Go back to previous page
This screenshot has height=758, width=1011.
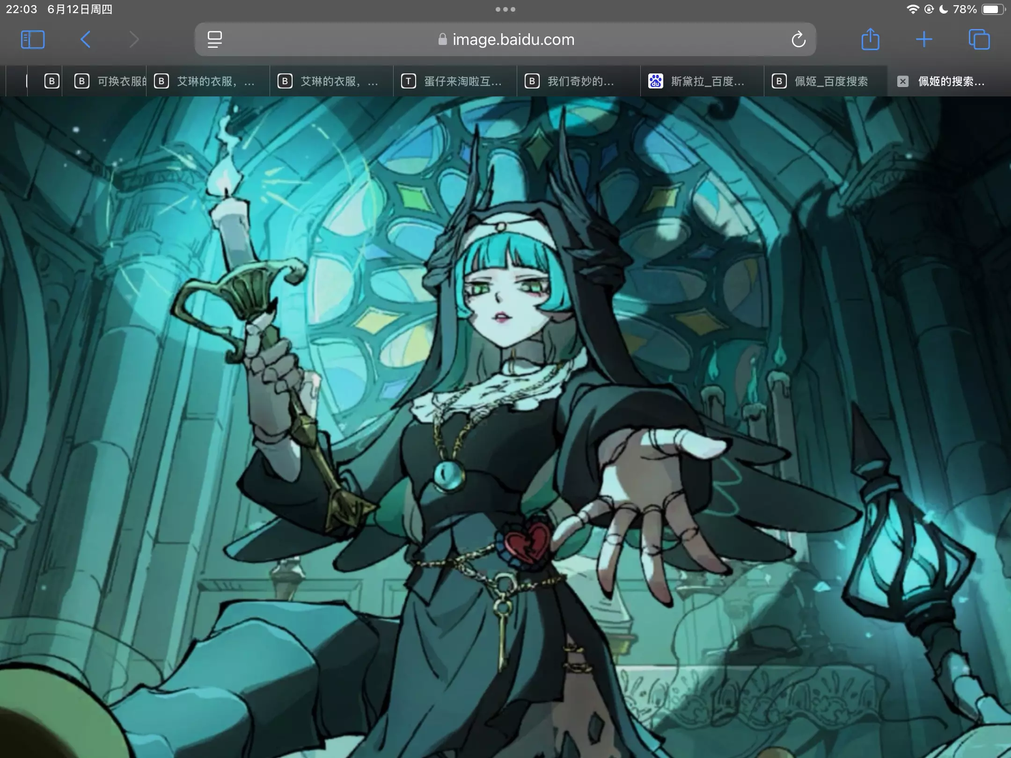[x=85, y=40]
